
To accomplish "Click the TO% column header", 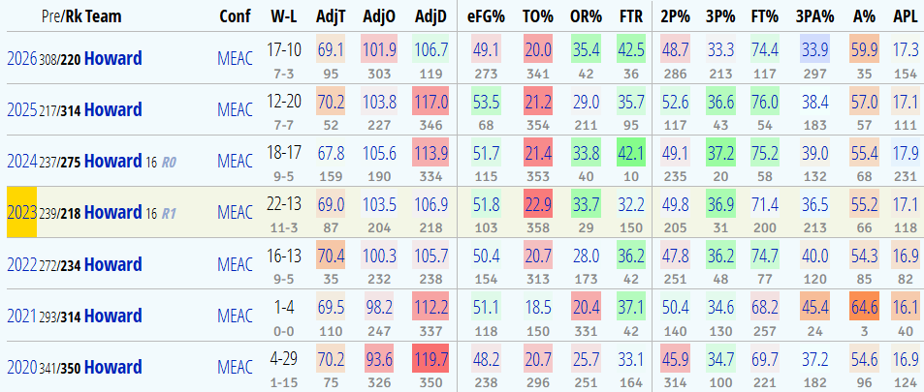I will click(536, 17).
